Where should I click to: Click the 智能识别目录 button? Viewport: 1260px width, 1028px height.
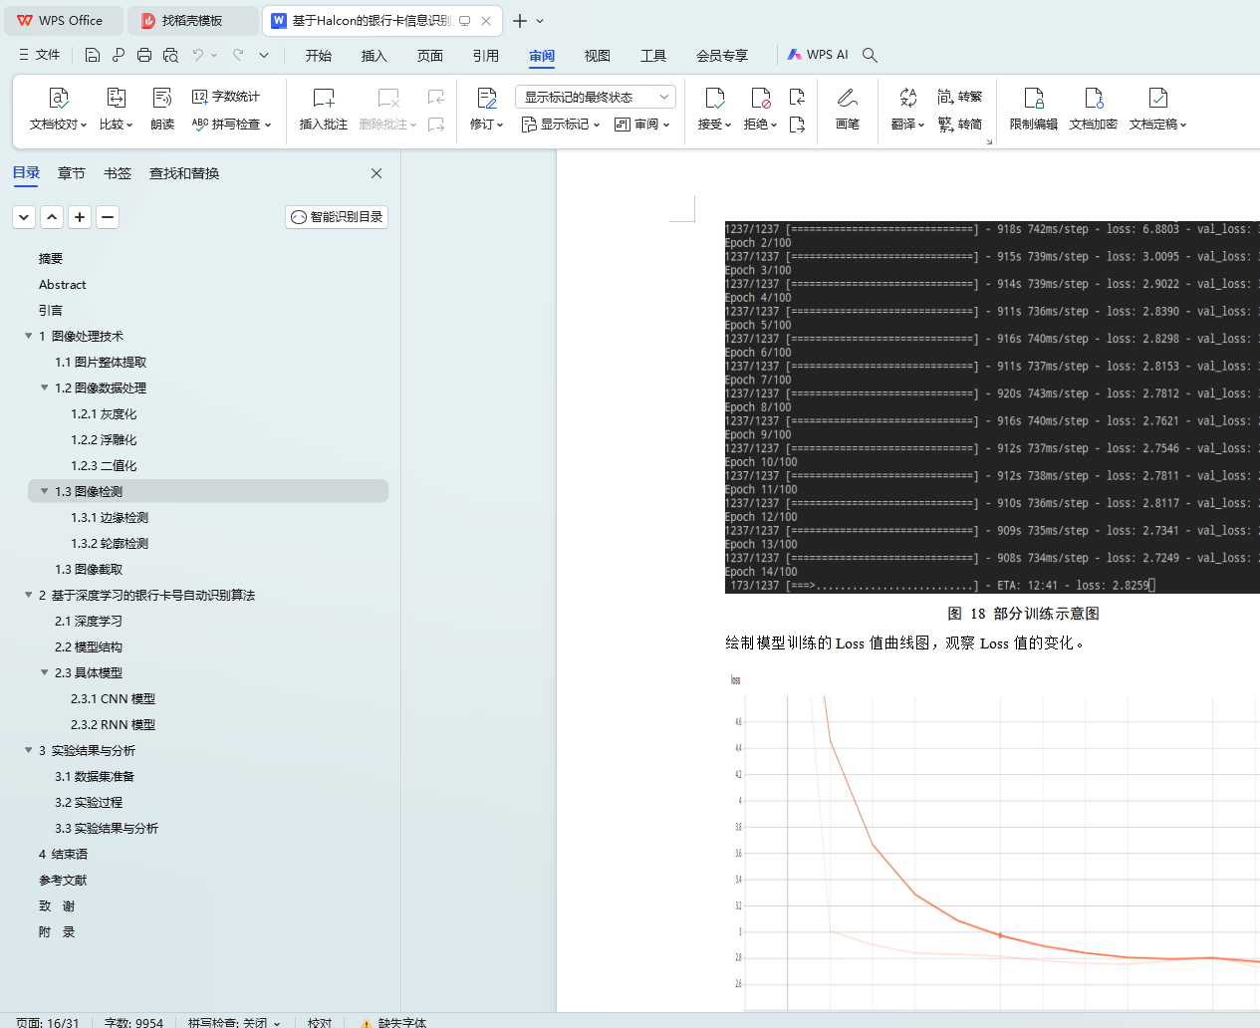[337, 217]
